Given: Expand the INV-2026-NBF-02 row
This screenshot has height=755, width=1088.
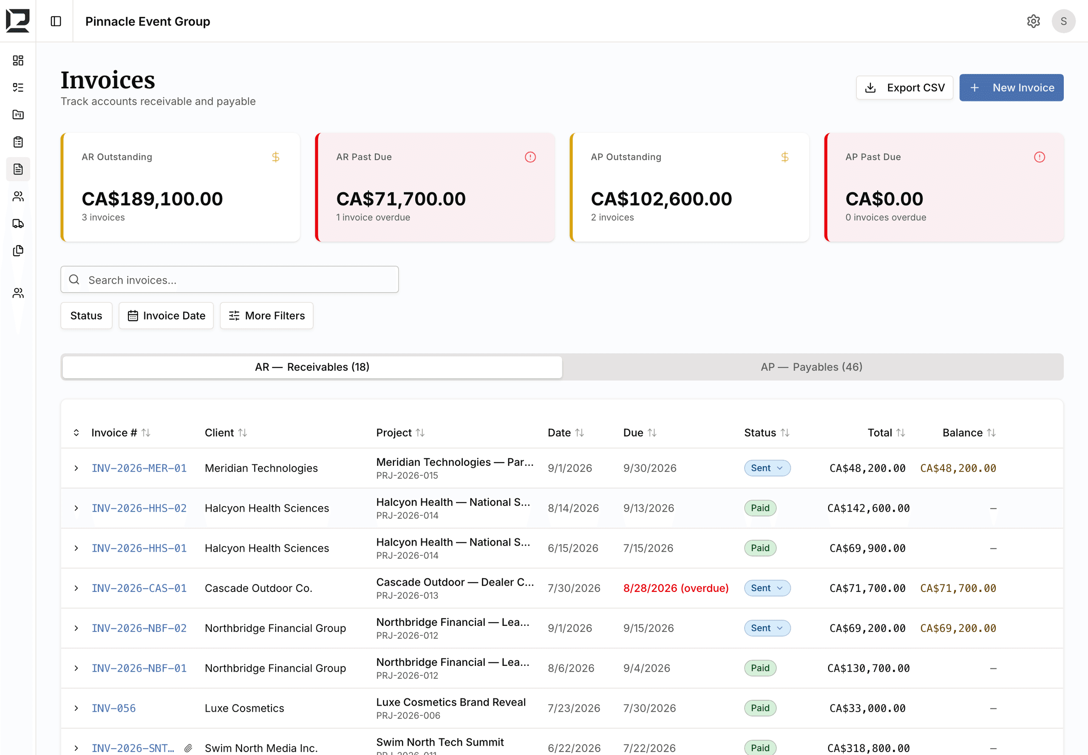Looking at the screenshot, I should pyautogui.click(x=76, y=628).
